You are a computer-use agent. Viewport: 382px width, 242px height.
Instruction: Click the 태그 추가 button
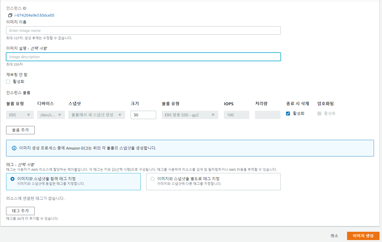tap(20, 211)
